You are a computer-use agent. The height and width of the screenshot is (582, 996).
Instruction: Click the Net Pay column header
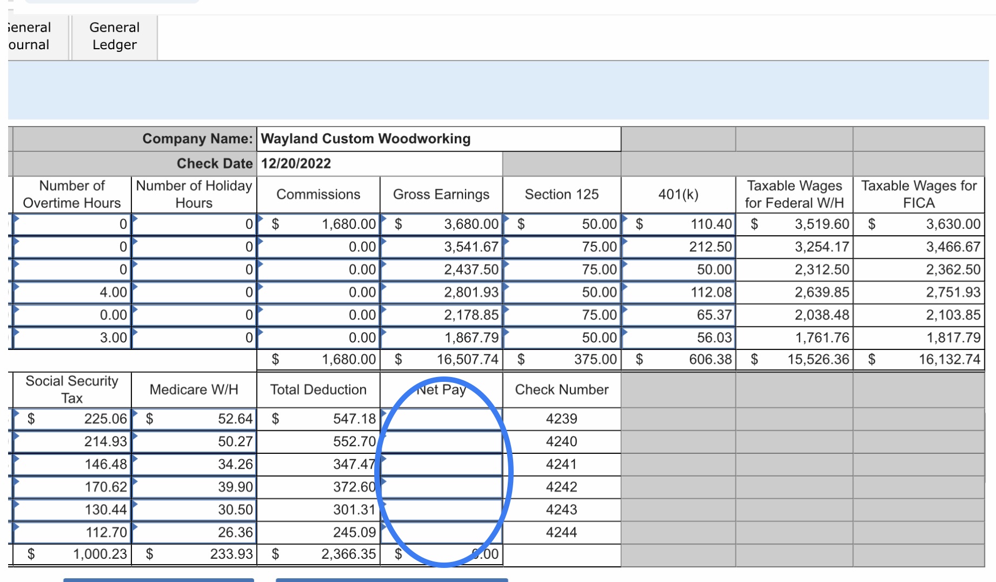point(442,389)
